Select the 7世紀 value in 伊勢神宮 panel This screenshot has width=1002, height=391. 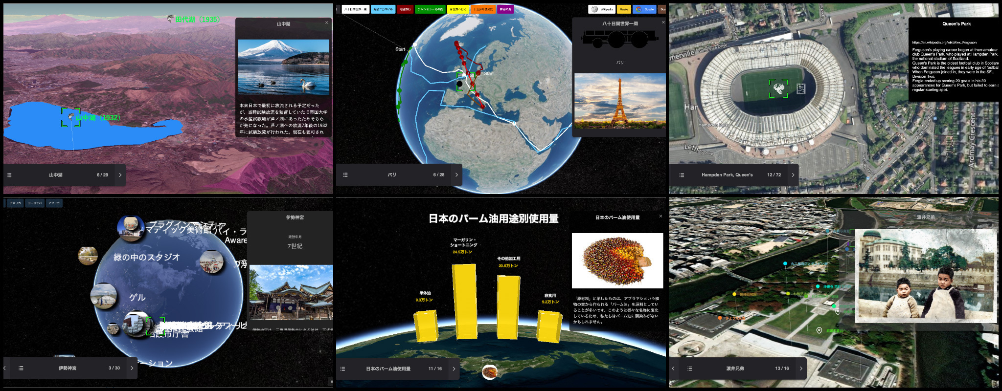(x=295, y=246)
